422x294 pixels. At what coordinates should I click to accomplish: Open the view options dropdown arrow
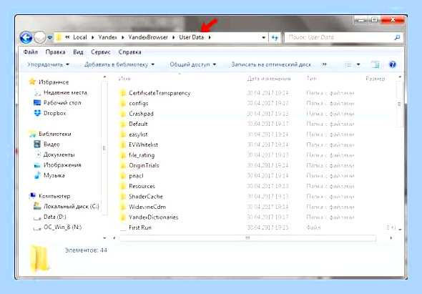(358, 64)
